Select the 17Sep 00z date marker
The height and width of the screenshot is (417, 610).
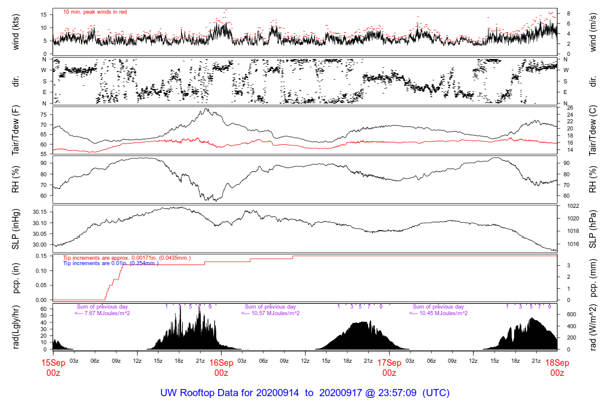[389, 367]
